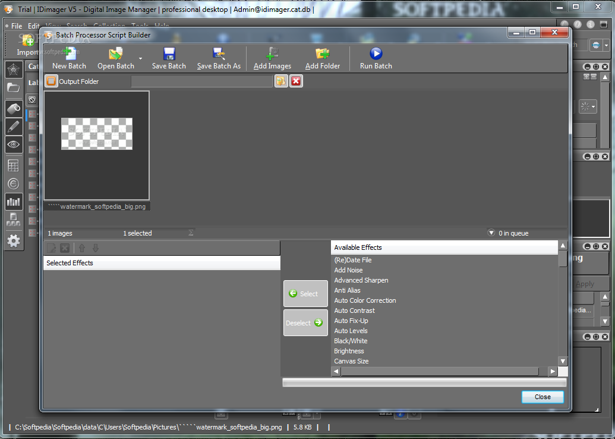This screenshot has width=615, height=439.
Task: Click the eye viewer icon in sidebar
Action: tap(13, 145)
